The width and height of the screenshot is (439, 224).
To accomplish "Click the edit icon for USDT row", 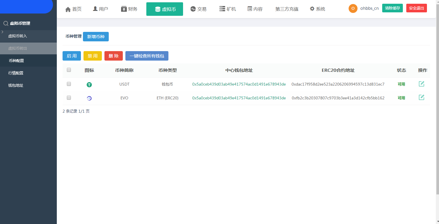I will (421, 84).
